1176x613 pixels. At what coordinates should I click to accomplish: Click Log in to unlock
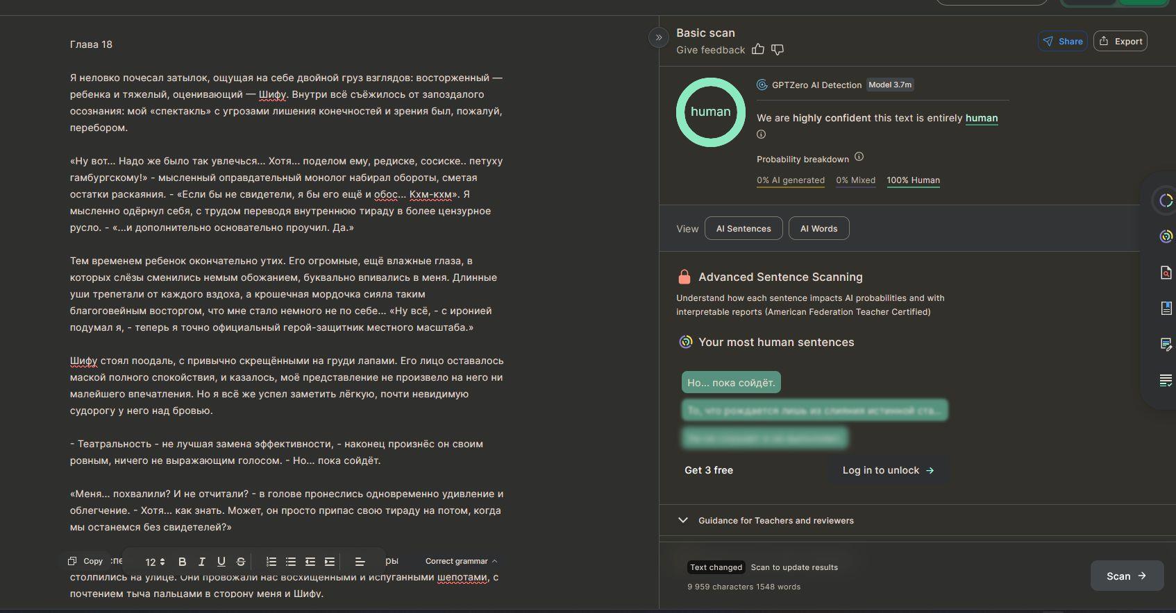tap(888, 470)
